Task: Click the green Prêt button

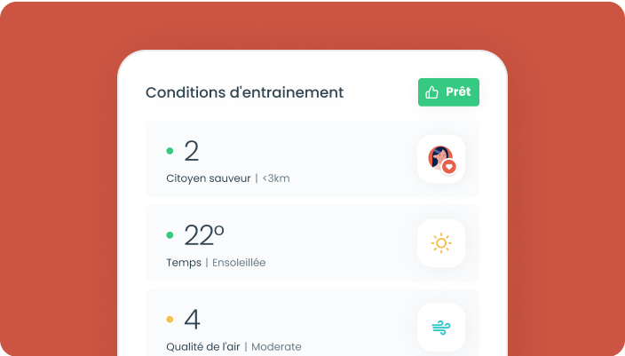Action: tap(448, 92)
